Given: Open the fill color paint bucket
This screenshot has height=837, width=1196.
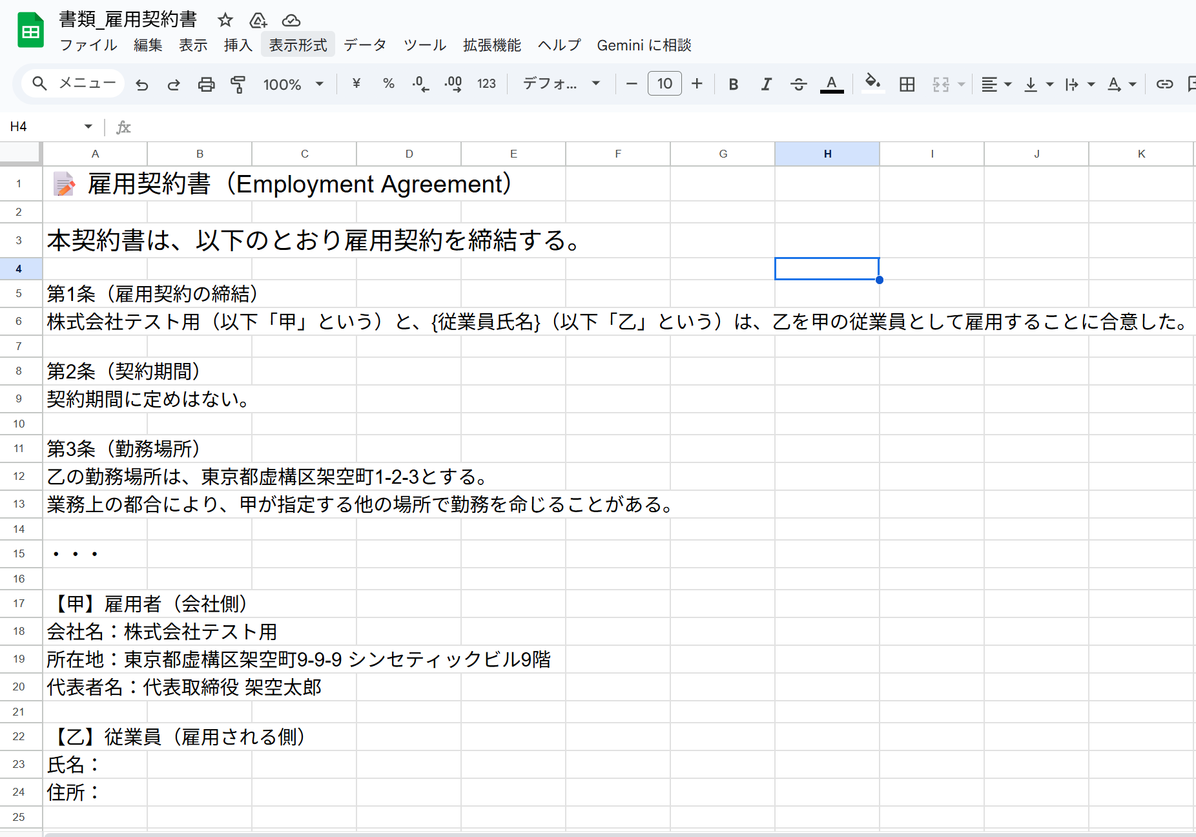Looking at the screenshot, I should pyautogui.click(x=872, y=83).
